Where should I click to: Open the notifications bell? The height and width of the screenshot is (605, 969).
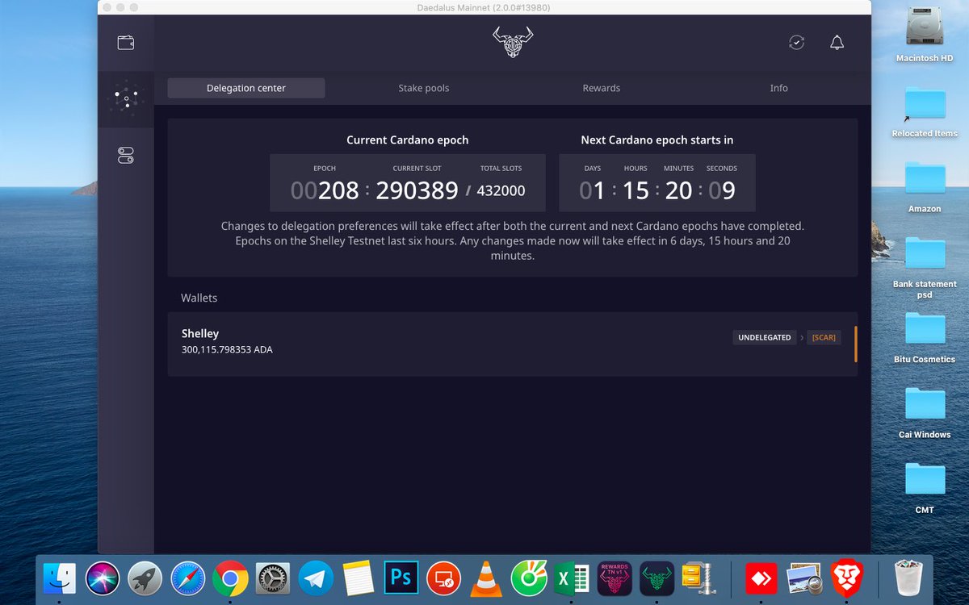[837, 43]
